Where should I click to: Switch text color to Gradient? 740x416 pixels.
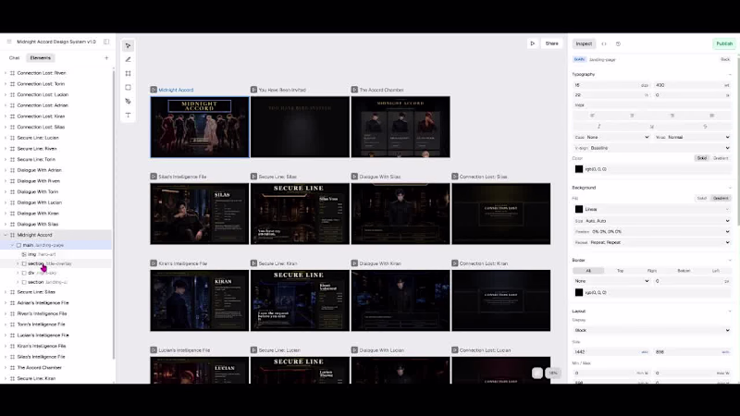[x=721, y=158]
